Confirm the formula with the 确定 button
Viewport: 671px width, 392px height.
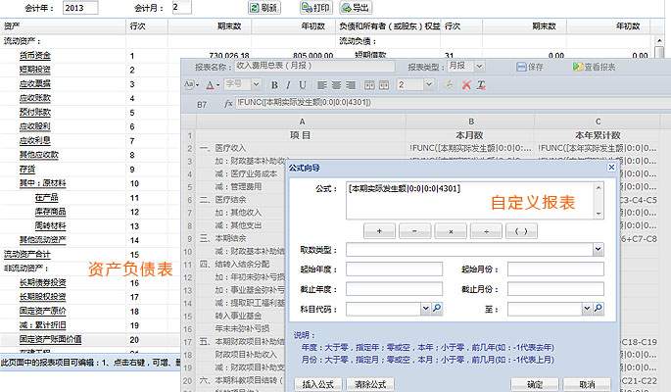535,384
